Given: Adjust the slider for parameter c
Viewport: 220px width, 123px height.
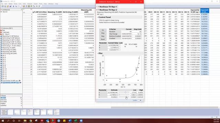Looking at the screenshot, I should click(x=124, y=97).
